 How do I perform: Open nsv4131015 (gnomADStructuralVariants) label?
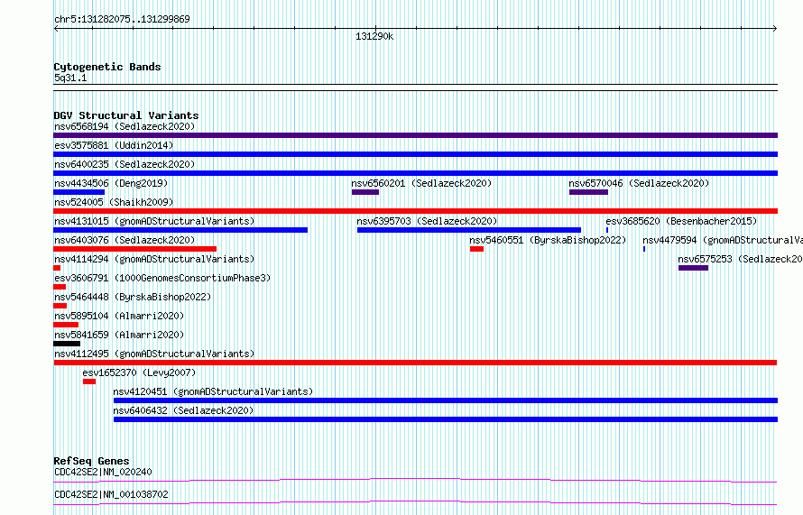click(x=154, y=221)
